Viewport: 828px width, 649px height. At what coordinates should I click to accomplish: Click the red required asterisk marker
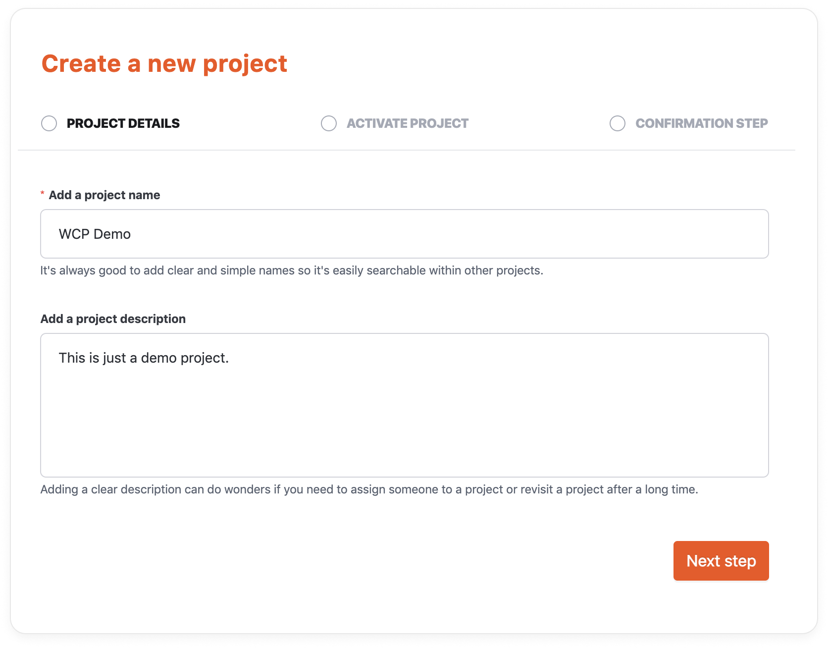(43, 194)
